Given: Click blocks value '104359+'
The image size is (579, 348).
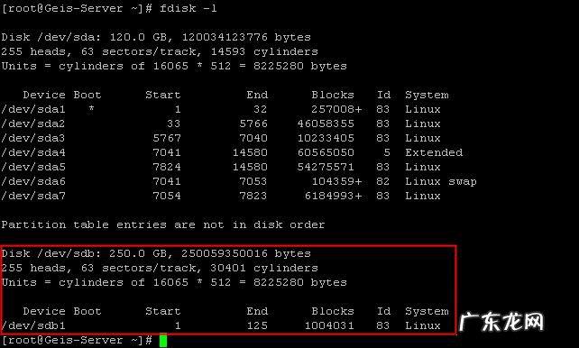Looking at the screenshot, I should 336,181.
